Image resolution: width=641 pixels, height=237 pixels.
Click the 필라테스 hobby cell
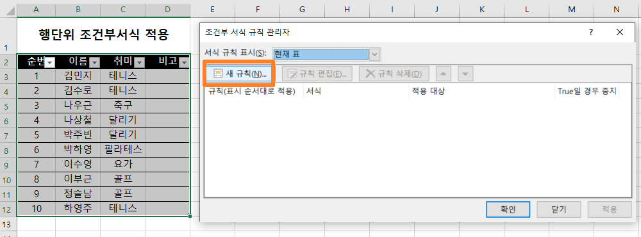point(122,149)
